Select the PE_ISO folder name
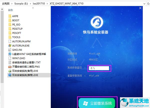 click(16, 24)
